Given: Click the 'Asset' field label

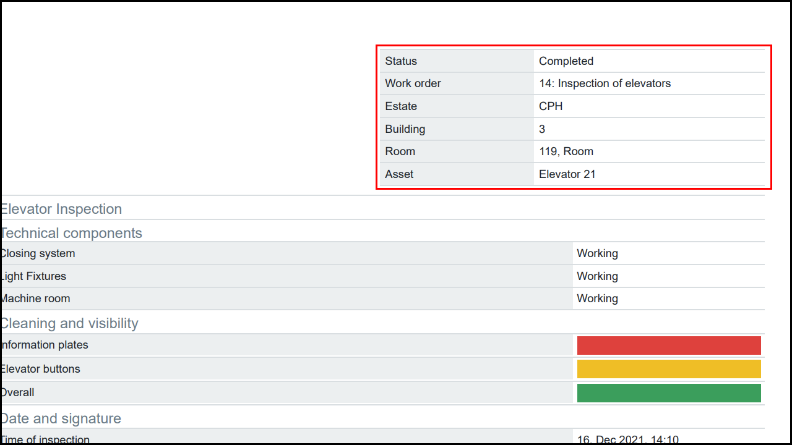Looking at the screenshot, I should 399,174.
